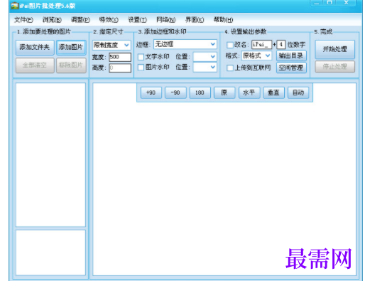Screen dimensions: 365x281
Task: Click the 高度 height input field
Action: click(x=120, y=68)
